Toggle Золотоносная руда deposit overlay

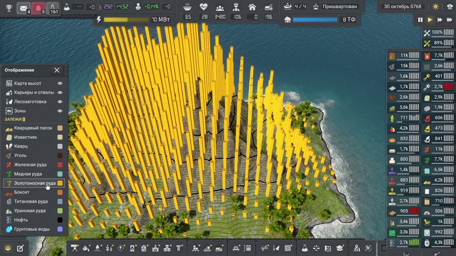click(x=34, y=183)
